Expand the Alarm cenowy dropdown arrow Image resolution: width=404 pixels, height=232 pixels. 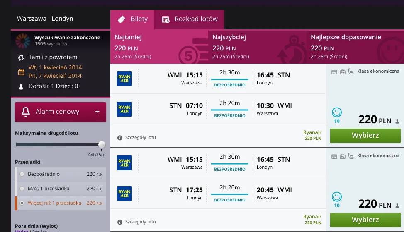point(97,112)
